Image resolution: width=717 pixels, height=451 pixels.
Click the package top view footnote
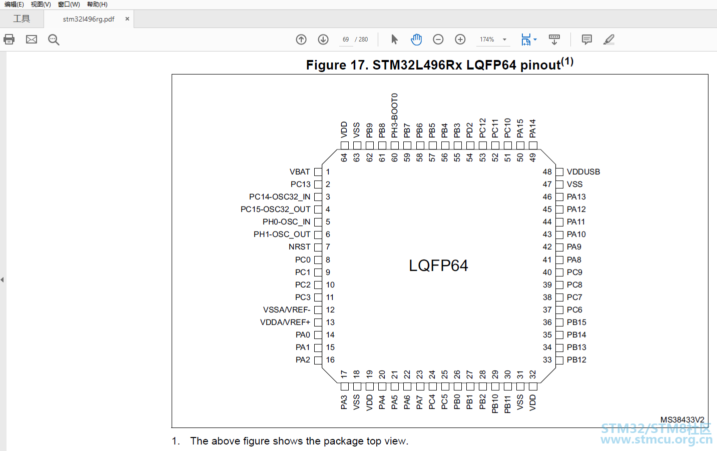pyautogui.click(x=299, y=441)
